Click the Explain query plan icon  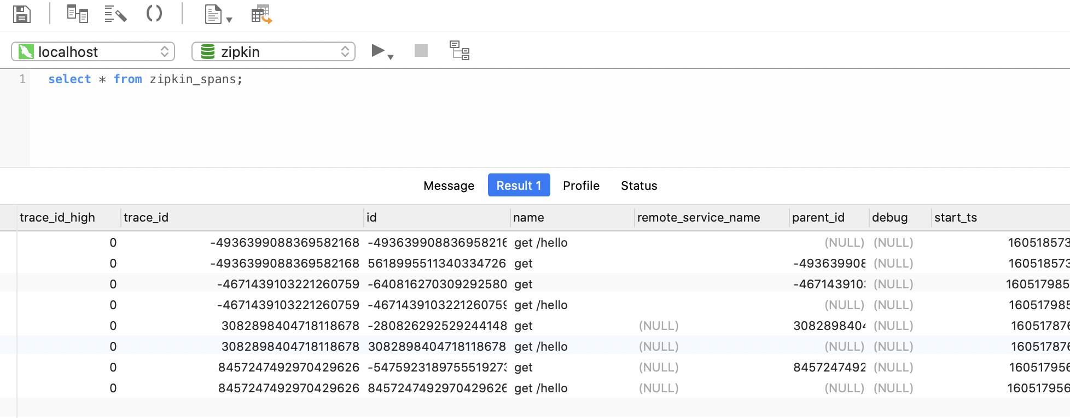tap(460, 50)
